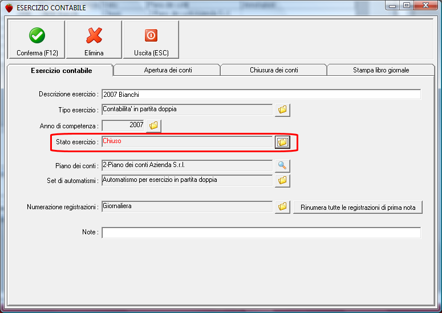This screenshot has width=442, height=313.
Task: Click the Stato esercizio field showing Chiuso
Action: pyautogui.click(x=187, y=142)
